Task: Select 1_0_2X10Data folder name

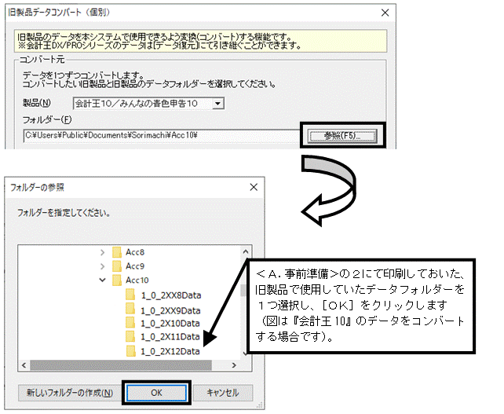Action: [x=170, y=324]
